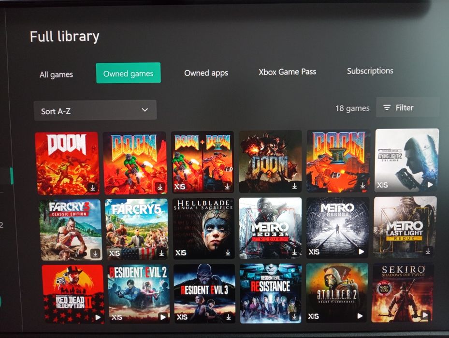Click download icon on Resident Evil 3 tile
This screenshot has width=449, height=338.
pos(229,317)
